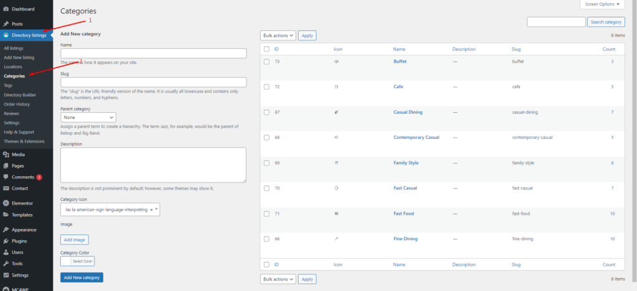637x291 pixels.
Task: Open the Casual Dining category link
Action: click(408, 112)
